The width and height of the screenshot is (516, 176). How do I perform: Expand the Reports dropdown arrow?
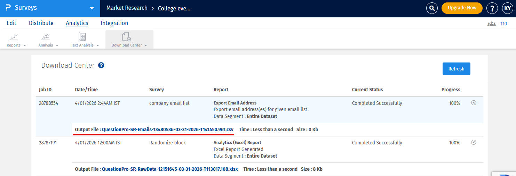(25, 45)
